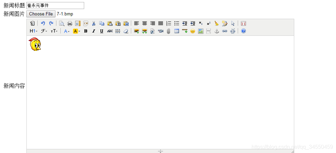Insert a numbered list

(169, 23)
